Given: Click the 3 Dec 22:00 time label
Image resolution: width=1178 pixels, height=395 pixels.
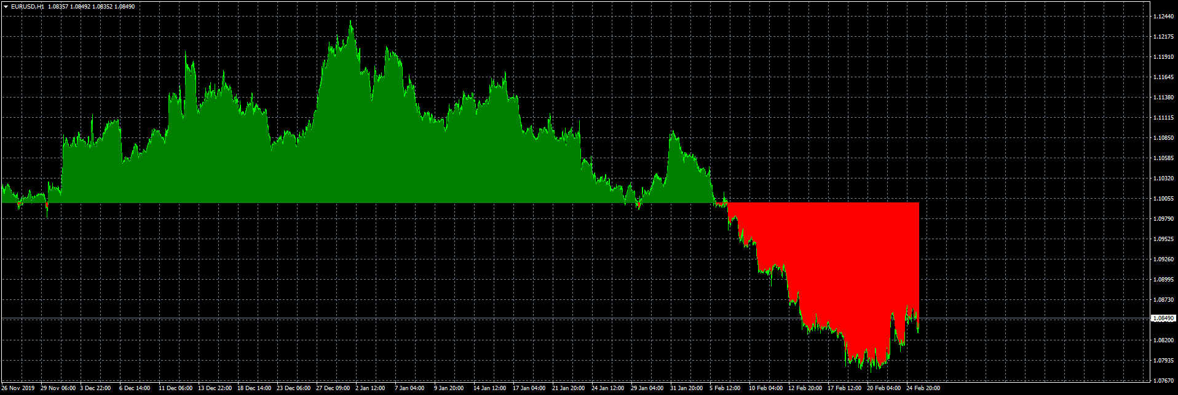Looking at the screenshot, I should point(95,388).
